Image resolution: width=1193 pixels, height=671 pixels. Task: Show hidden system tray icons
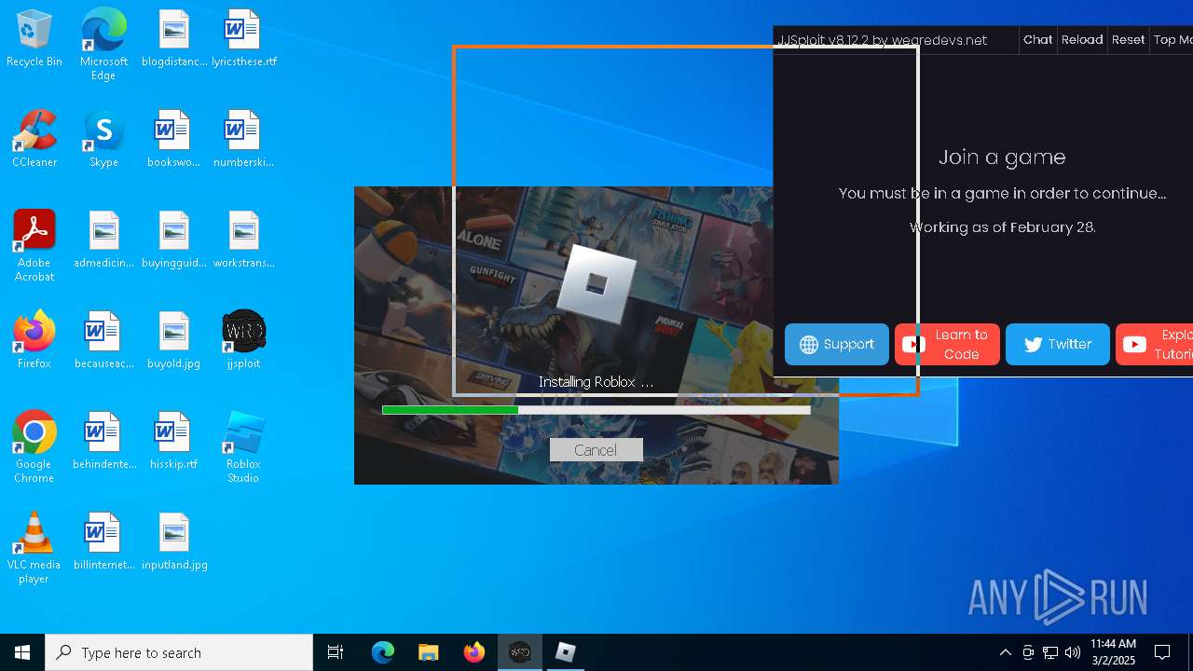[1005, 652]
